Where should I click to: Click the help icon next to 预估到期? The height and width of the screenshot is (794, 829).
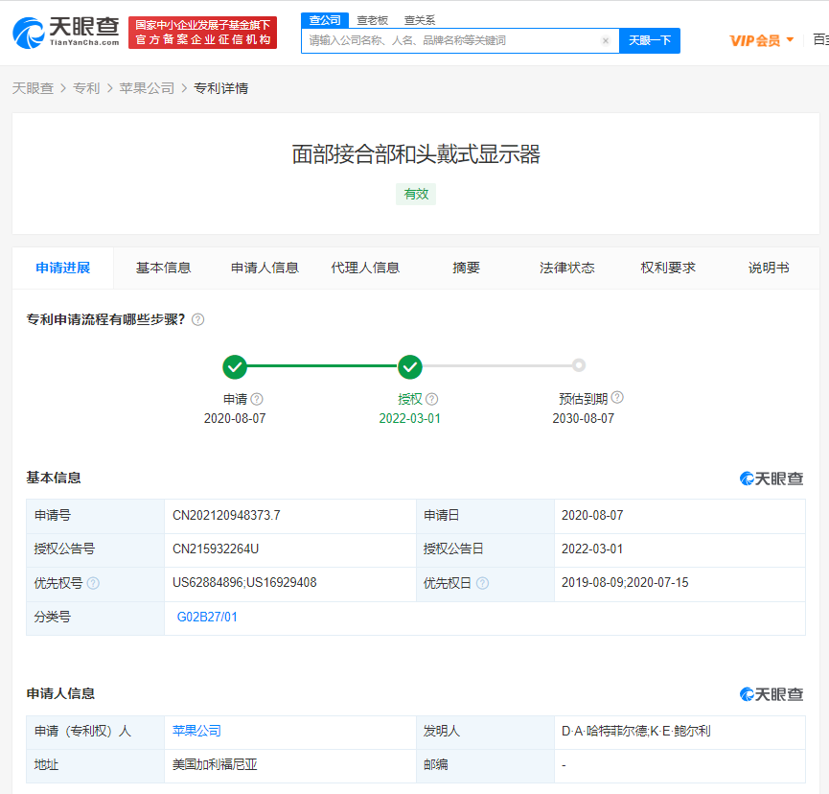point(617,398)
